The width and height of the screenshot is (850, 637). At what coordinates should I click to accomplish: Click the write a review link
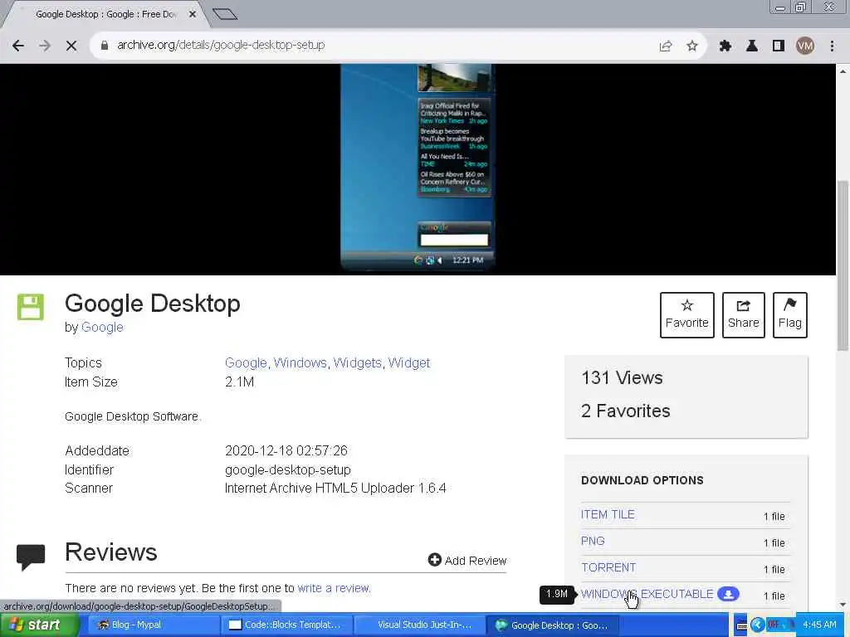[x=334, y=588]
